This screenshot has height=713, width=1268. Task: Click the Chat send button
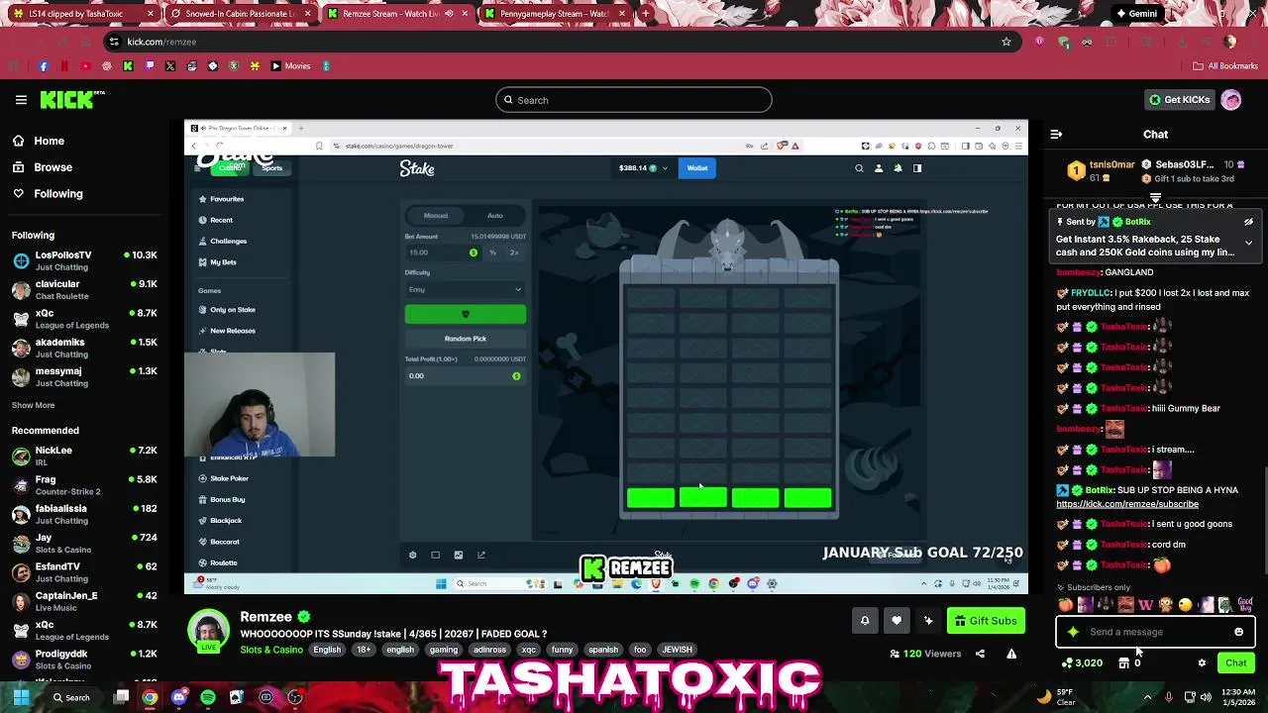(1236, 662)
